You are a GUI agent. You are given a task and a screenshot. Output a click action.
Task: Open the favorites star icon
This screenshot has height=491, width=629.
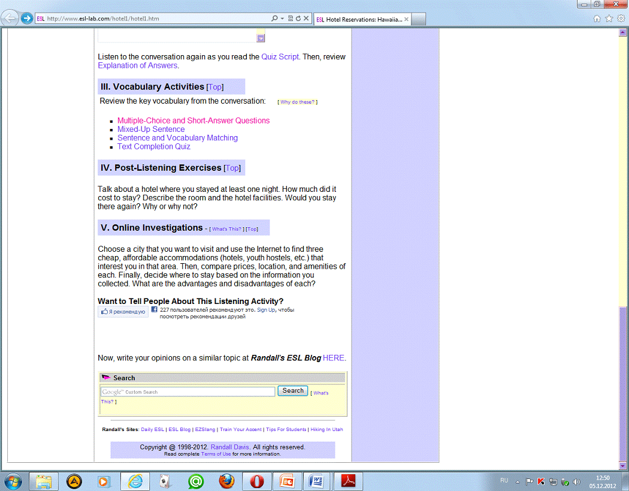tap(609, 19)
